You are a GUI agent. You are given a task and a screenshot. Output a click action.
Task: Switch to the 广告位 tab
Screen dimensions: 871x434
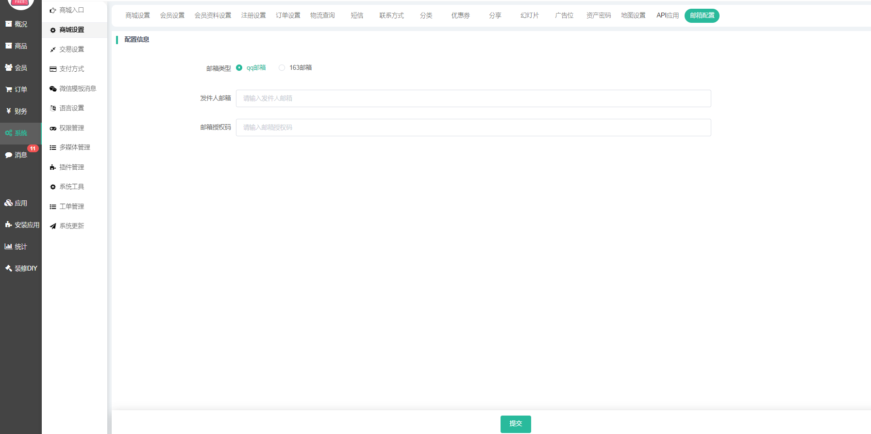pos(564,16)
